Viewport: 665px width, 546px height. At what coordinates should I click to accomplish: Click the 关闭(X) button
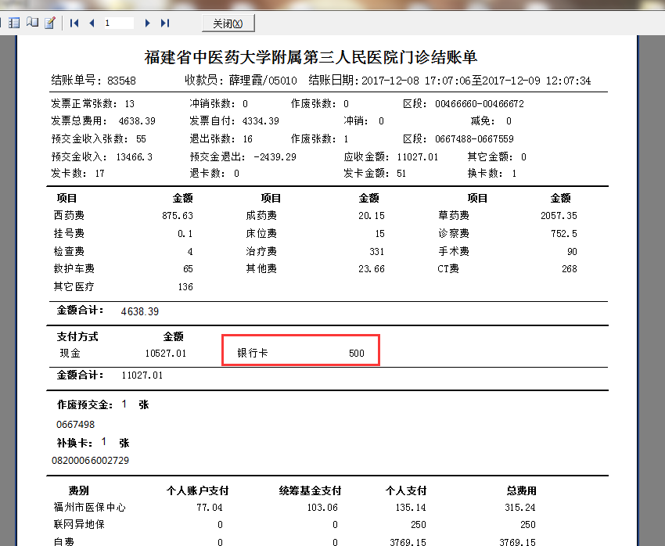(228, 23)
